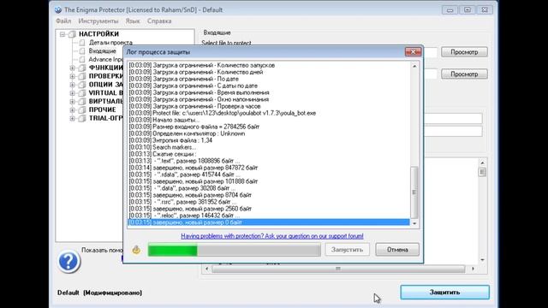Click the blue help question mark icon
The height and width of the screenshot is (308, 548).
[68, 261]
